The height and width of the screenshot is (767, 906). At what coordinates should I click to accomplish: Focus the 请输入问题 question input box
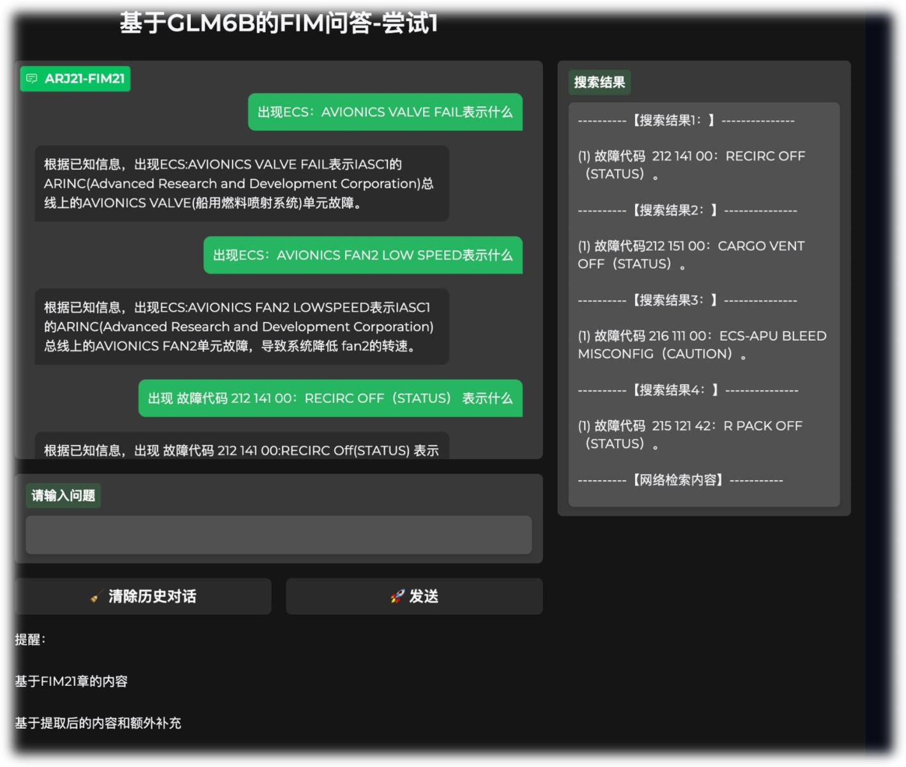tap(279, 535)
